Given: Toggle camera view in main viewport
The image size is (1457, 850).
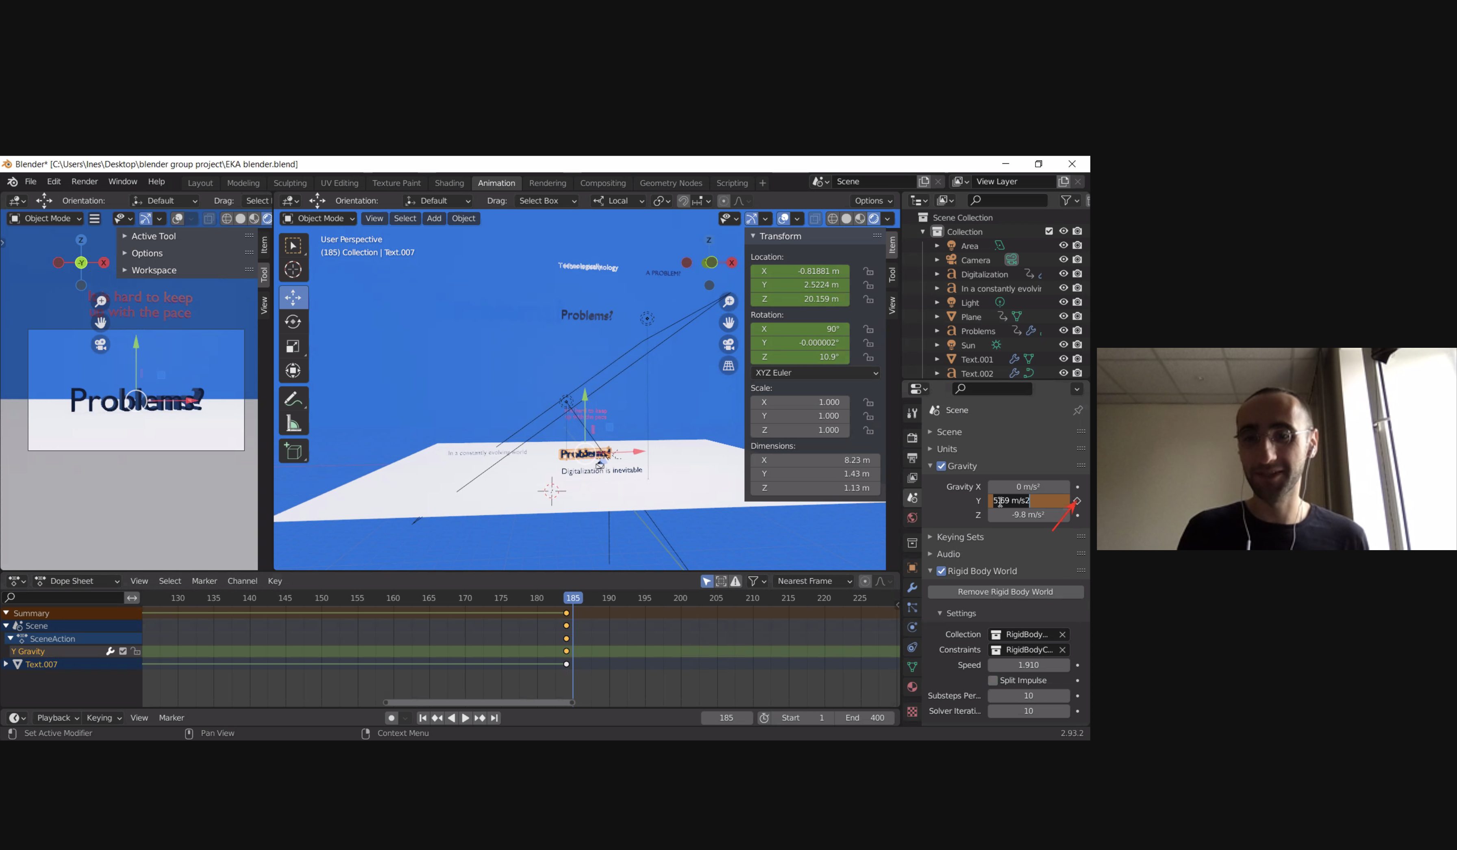Looking at the screenshot, I should click(728, 345).
